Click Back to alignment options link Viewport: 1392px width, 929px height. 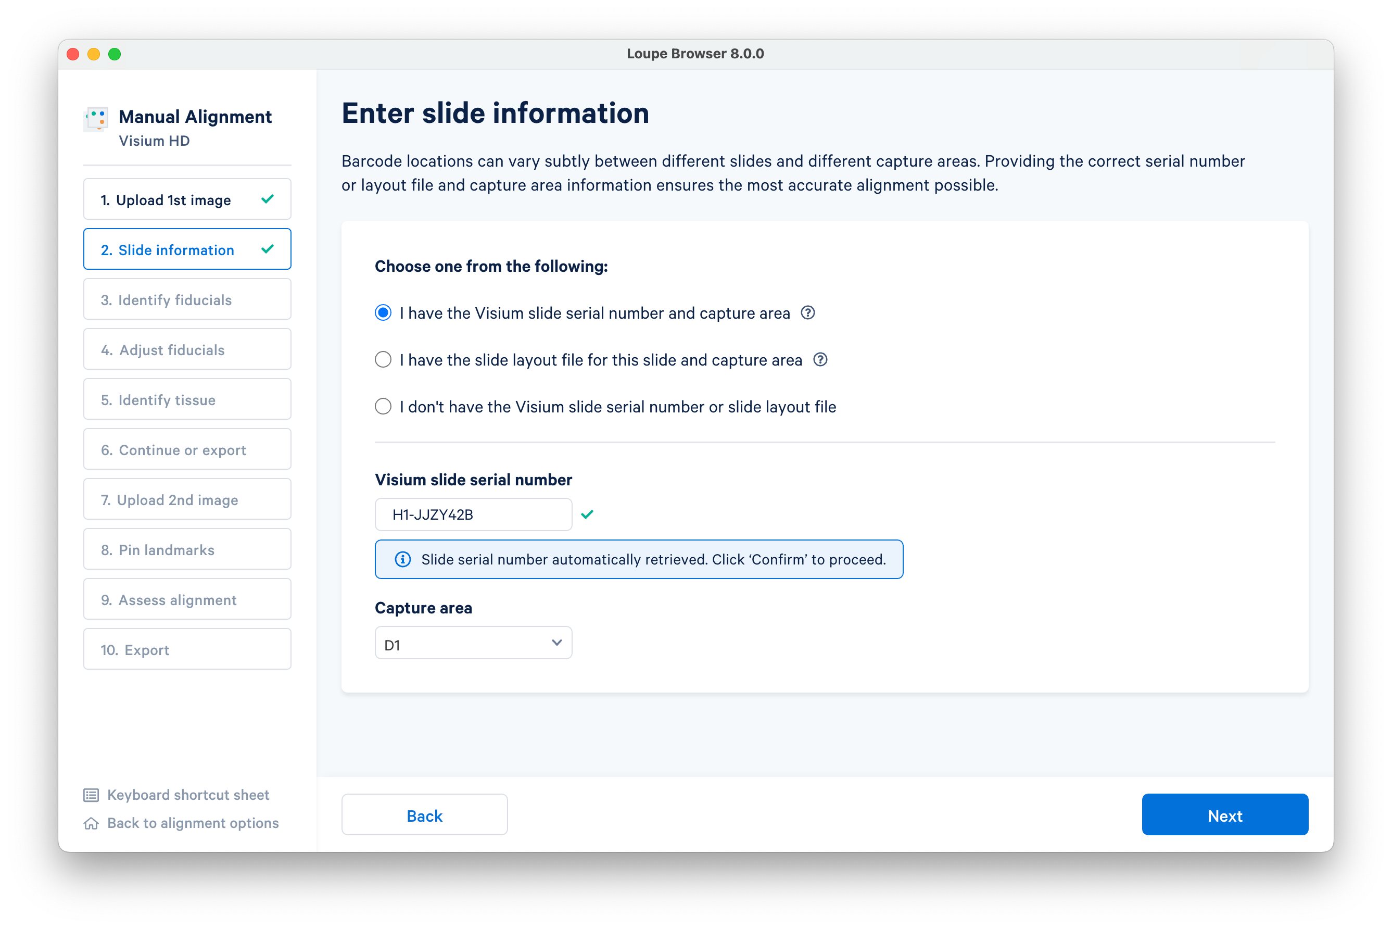point(193,823)
